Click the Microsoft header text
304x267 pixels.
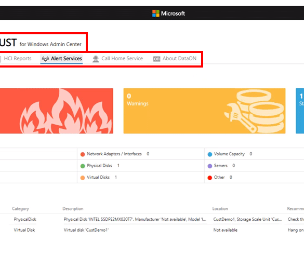coord(173,14)
